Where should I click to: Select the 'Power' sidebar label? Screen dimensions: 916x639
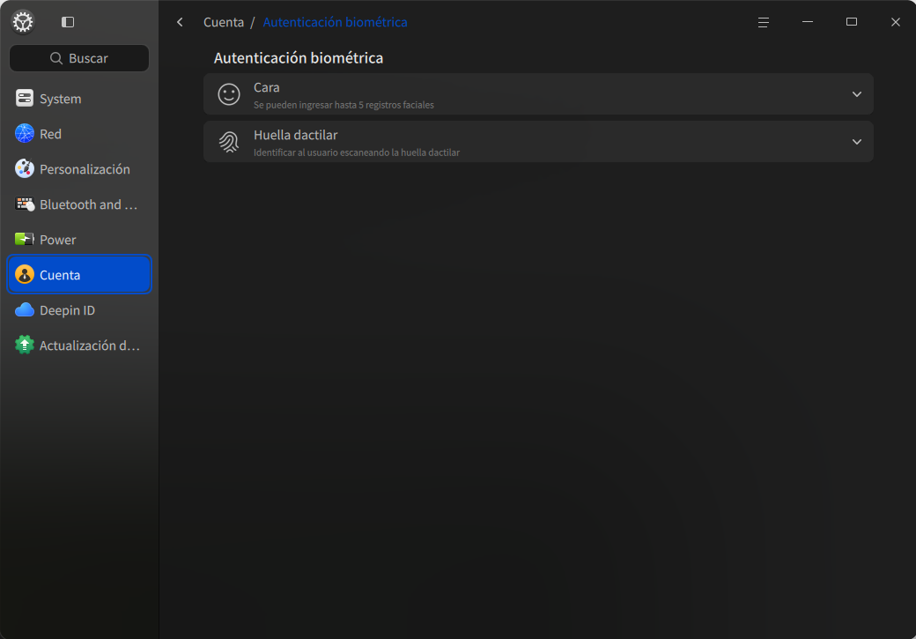click(58, 240)
